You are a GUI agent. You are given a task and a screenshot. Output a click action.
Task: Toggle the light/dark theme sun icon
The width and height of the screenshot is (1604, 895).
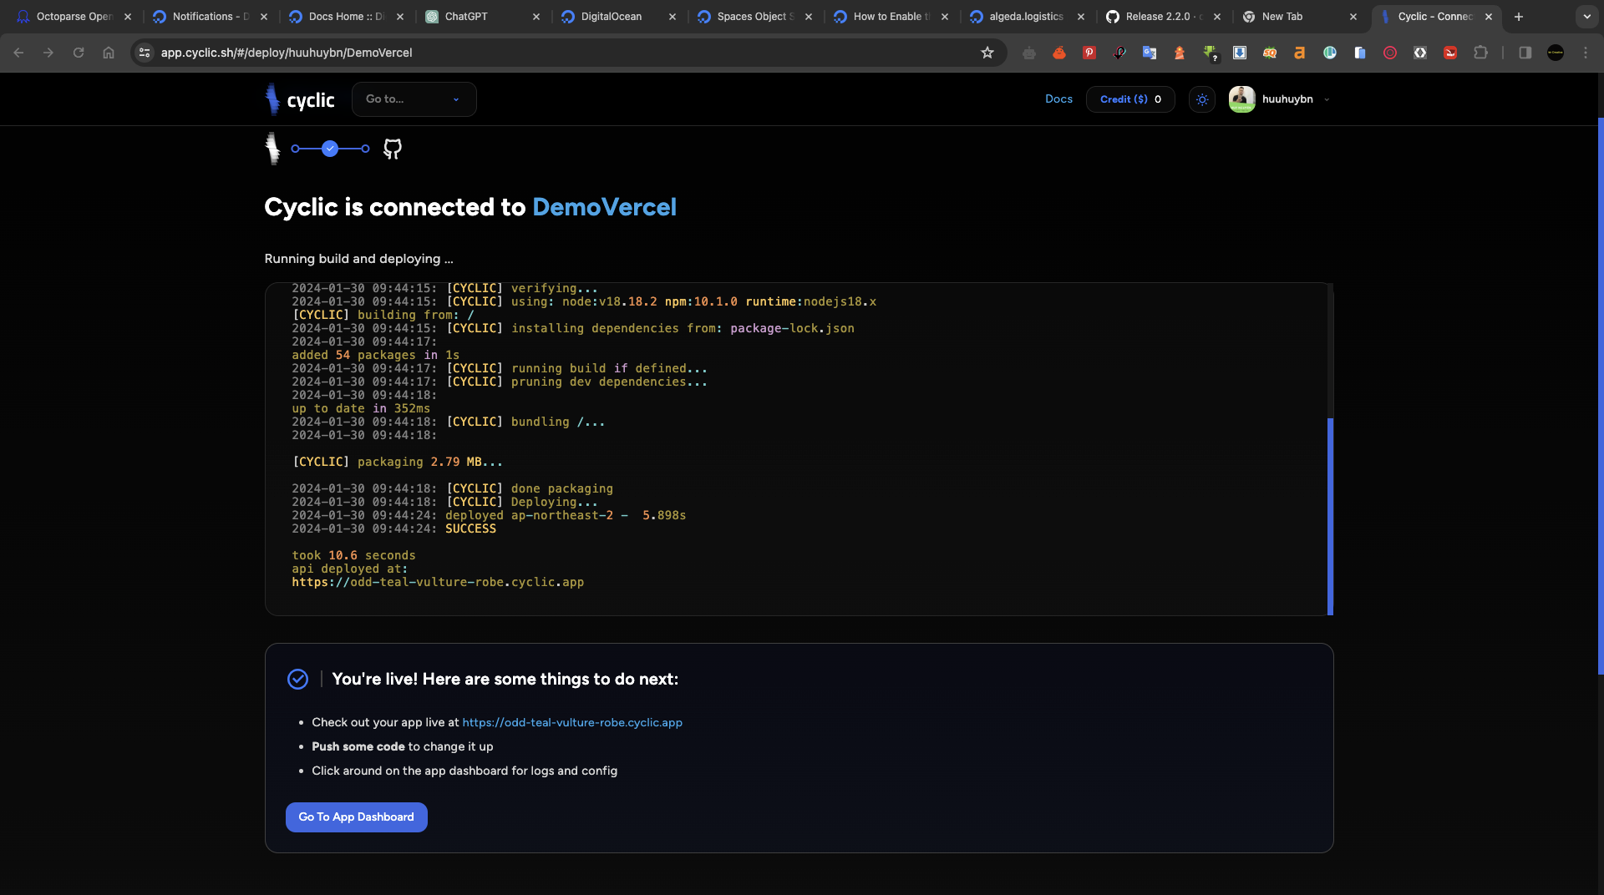click(x=1202, y=99)
